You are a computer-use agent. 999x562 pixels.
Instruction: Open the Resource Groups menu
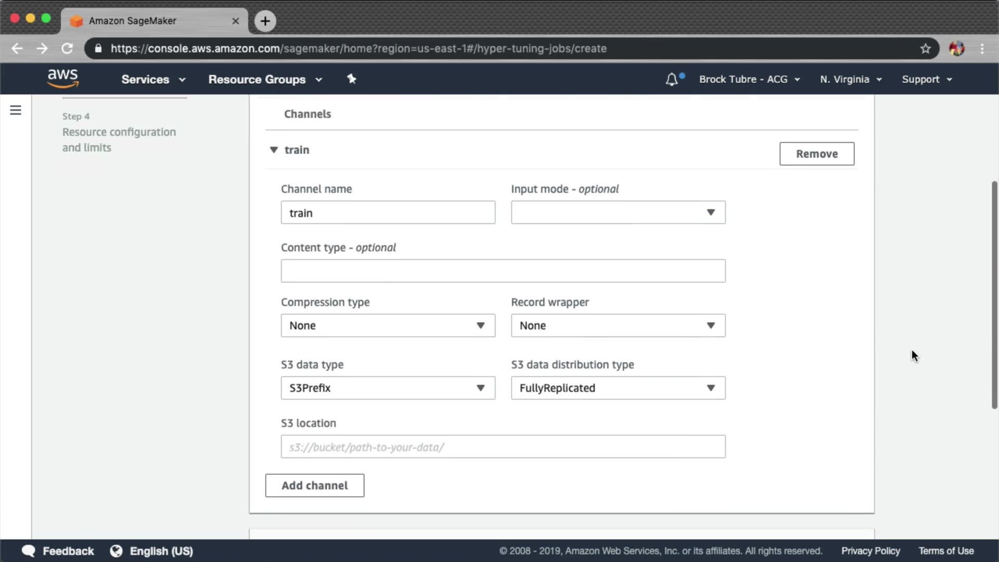tap(265, 80)
